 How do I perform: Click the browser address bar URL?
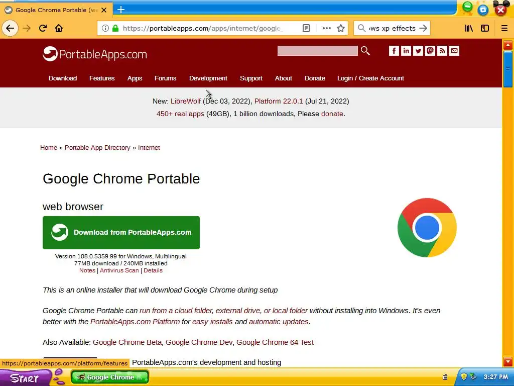(x=202, y=28)
